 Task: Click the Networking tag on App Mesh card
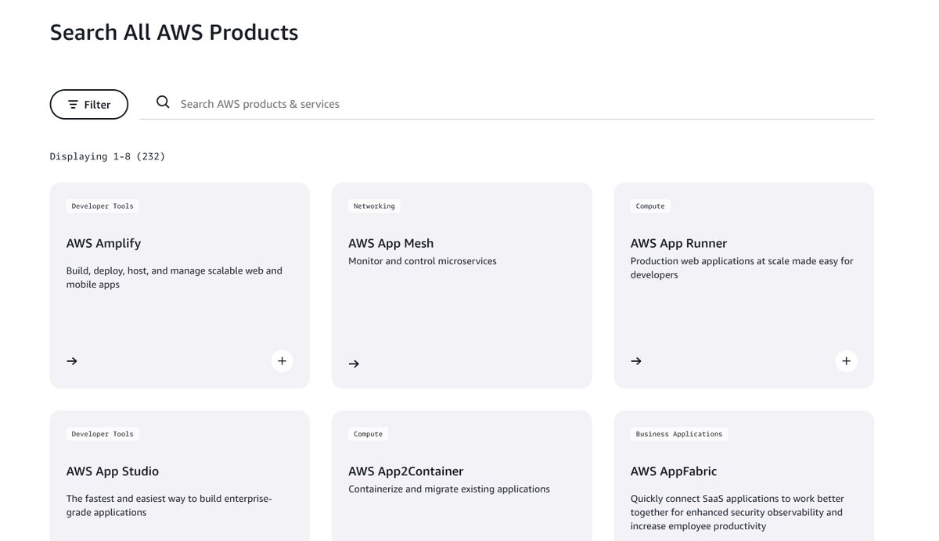pyautogui.click(x=374, y=206)
